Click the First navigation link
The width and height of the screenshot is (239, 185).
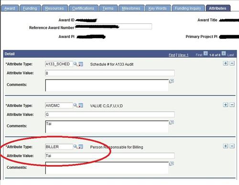pos(199,55)
